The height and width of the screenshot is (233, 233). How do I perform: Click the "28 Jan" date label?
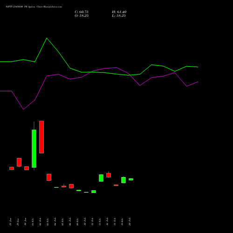click(11, 222)
